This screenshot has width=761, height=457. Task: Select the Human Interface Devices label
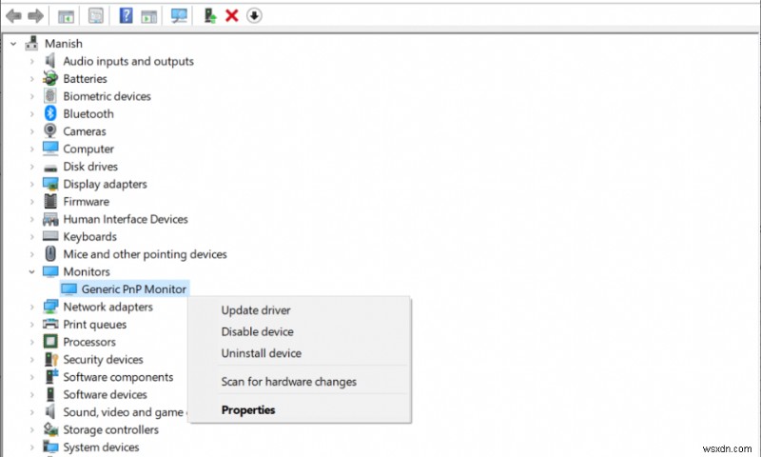coord(126,219)
